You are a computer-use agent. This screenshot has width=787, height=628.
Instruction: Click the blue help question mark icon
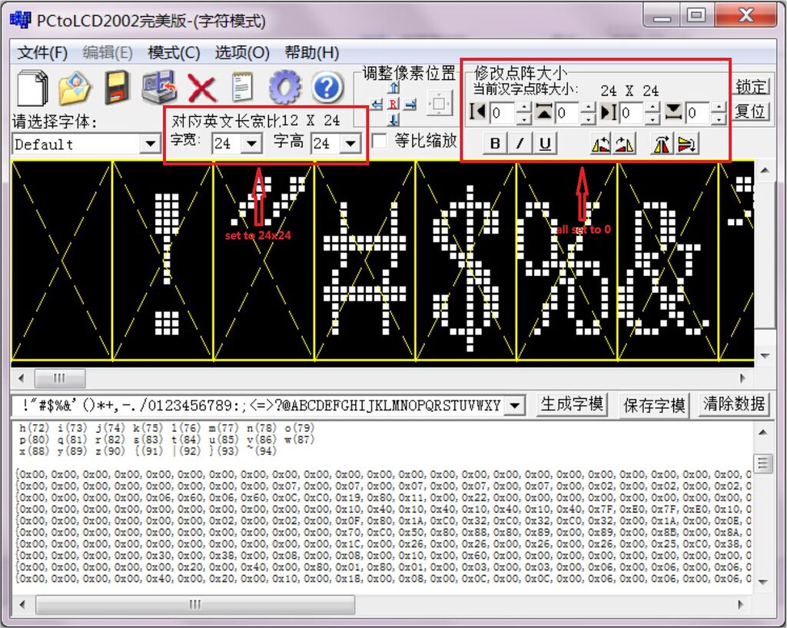click(327, 88)
